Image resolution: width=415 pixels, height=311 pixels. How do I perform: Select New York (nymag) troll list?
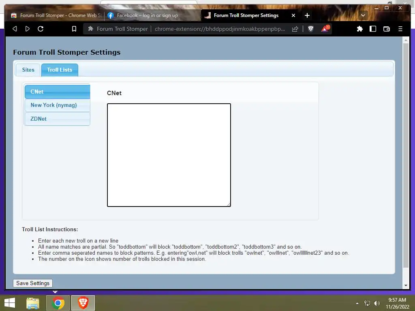tap(58, 105)
